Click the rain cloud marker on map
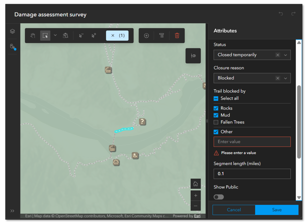Viewport: 306px width, 224px height. point(116,162)
